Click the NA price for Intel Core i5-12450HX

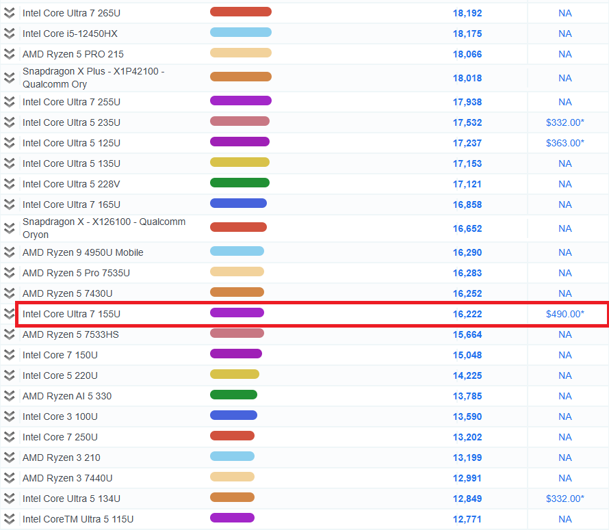point(565,34)
